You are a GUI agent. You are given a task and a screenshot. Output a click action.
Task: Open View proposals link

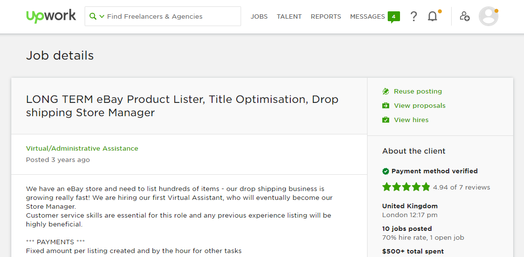coord(420,106)
